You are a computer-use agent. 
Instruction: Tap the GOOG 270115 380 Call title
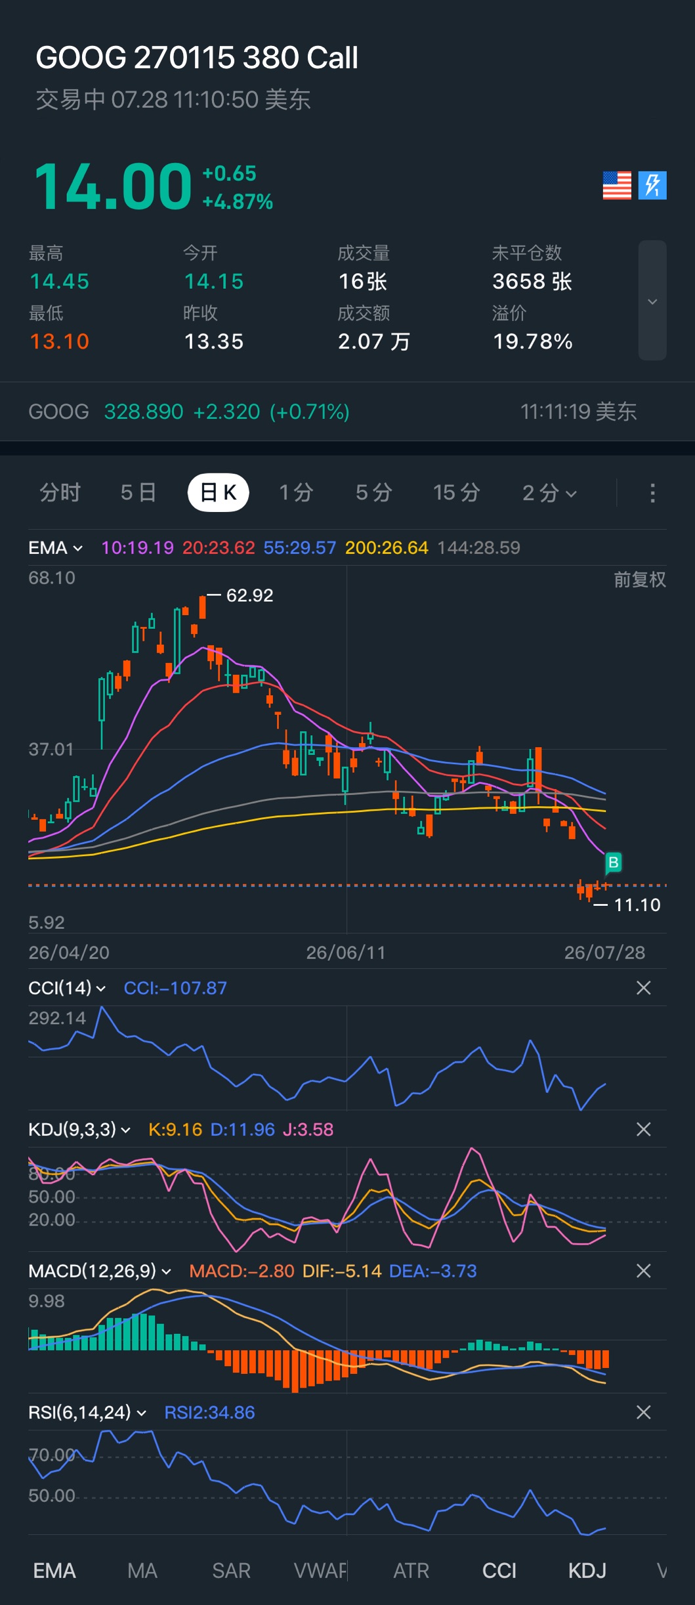(x=197, y=58)
